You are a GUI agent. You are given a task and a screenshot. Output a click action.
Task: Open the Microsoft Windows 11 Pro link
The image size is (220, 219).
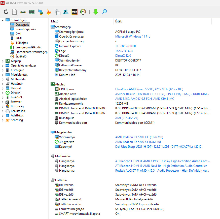click(133, 37)
